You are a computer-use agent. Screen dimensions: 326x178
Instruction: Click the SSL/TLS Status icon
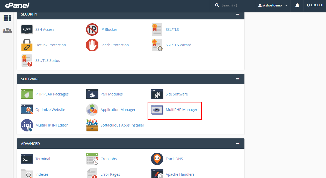point(27,61)
